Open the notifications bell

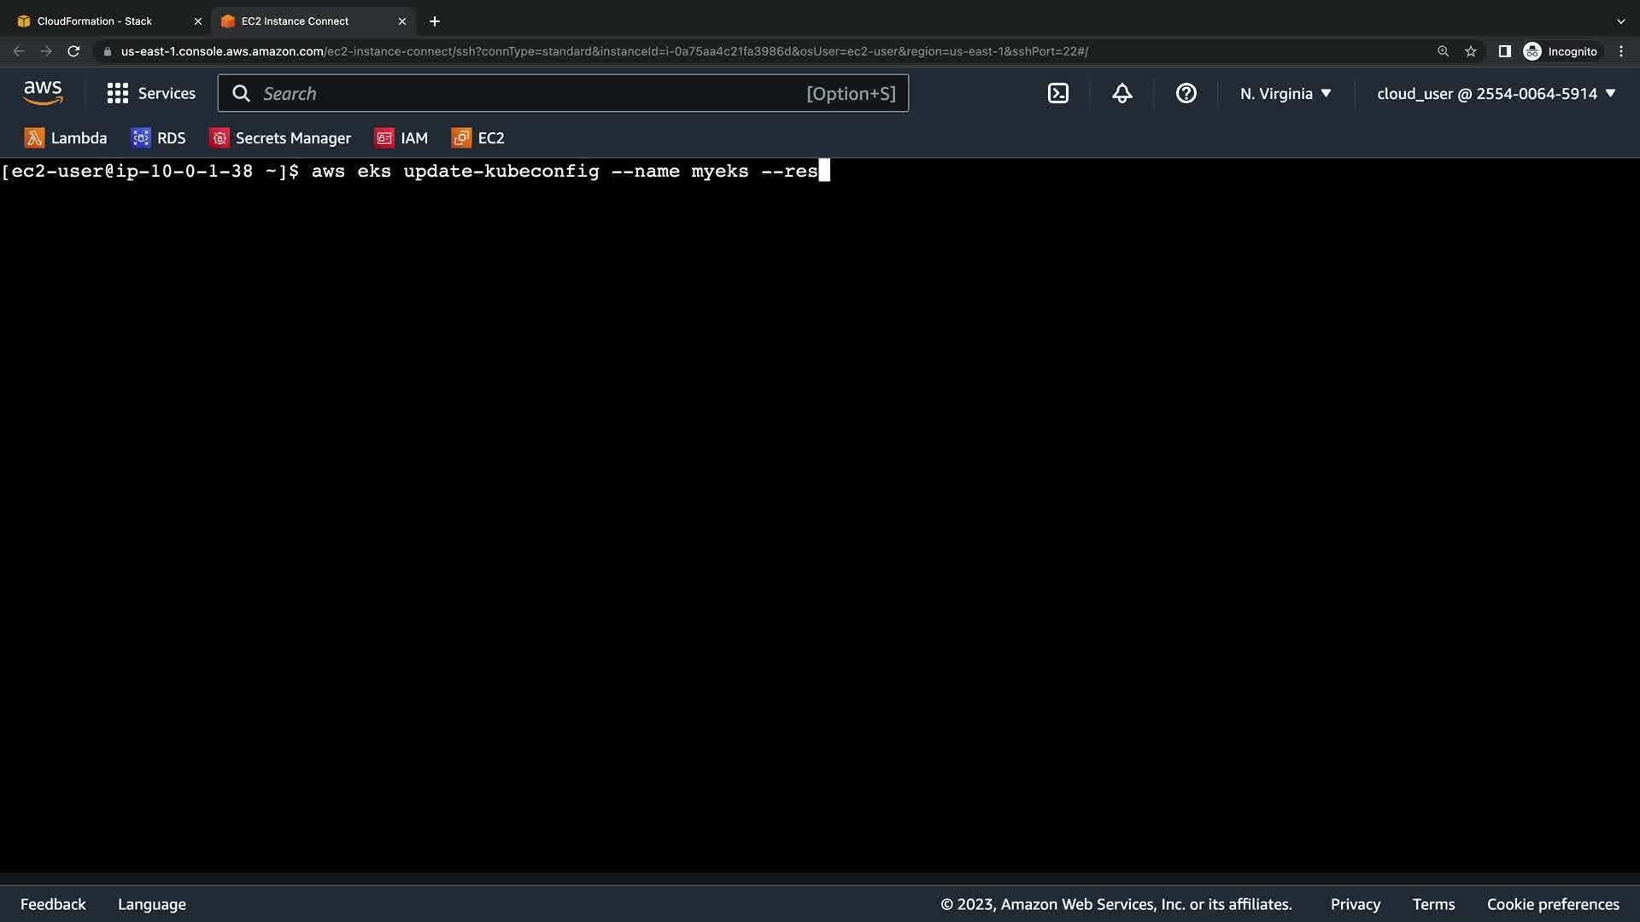coord(1122,94)
